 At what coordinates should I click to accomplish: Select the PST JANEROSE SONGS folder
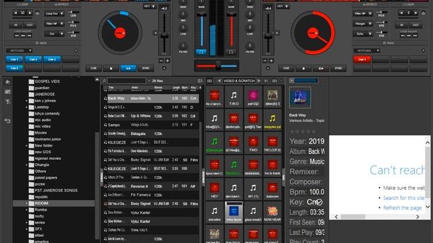click(56, 190)
